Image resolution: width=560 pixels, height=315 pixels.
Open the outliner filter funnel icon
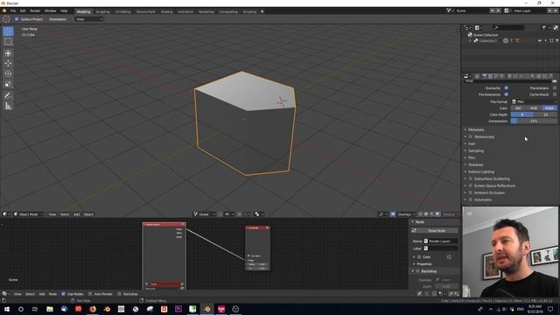pyautogui.click(x=543, y=27)
